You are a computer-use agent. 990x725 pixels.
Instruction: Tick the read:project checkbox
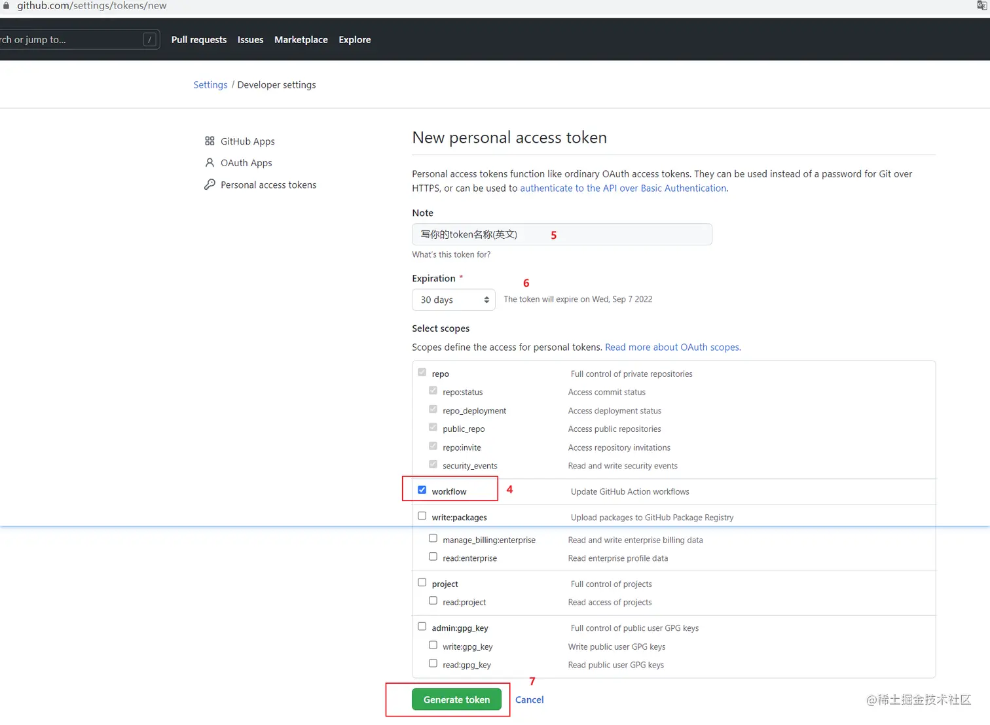(433, 601)
